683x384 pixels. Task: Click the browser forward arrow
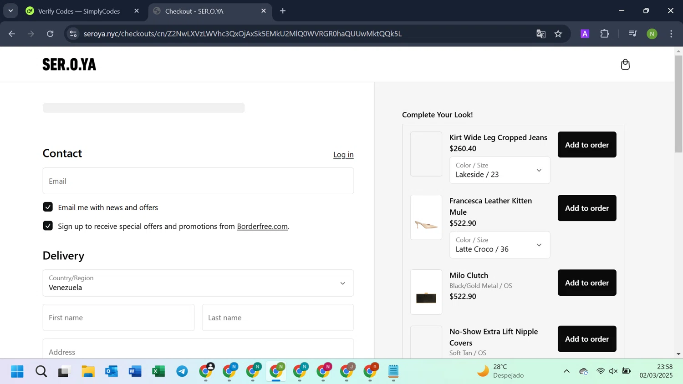31,34
